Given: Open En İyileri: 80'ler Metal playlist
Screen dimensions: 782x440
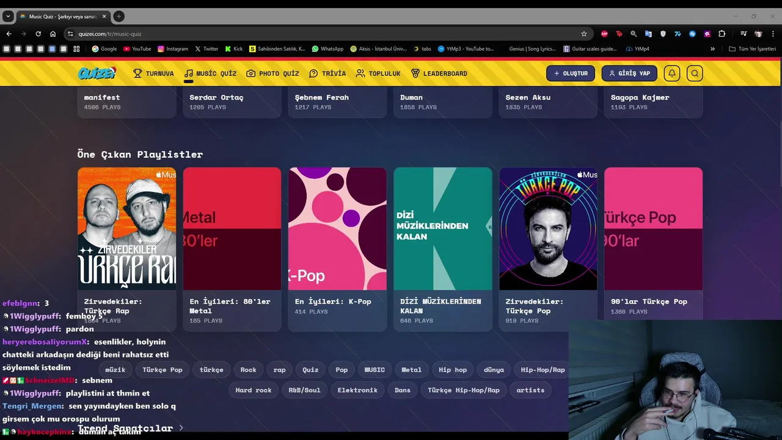Looking at the screenshot, I should pos(232,249).
